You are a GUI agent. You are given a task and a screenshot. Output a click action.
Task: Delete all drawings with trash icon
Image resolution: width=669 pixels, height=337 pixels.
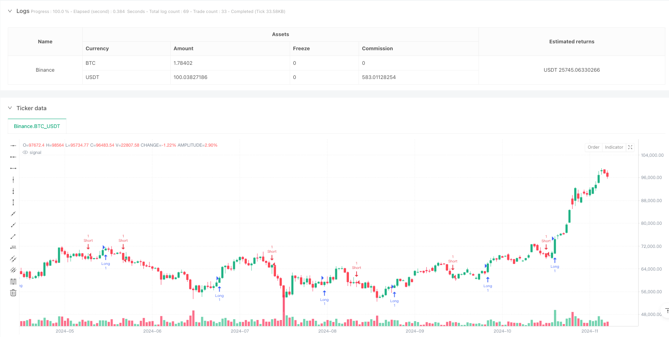13,293
